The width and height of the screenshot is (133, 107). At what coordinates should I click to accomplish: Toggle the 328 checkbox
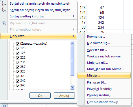click(x=18, y=76)
